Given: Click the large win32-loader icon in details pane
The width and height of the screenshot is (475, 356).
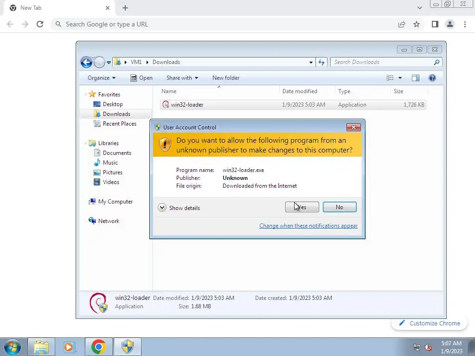Looking at the screenshot, I should pyautogui.click(x=98, y=302).
